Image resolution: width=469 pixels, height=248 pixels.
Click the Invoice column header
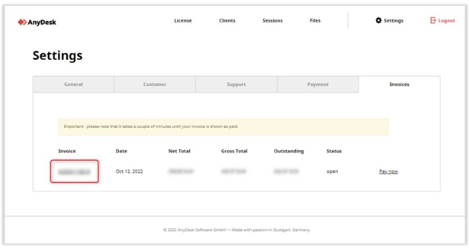click(x=67, y=151)
